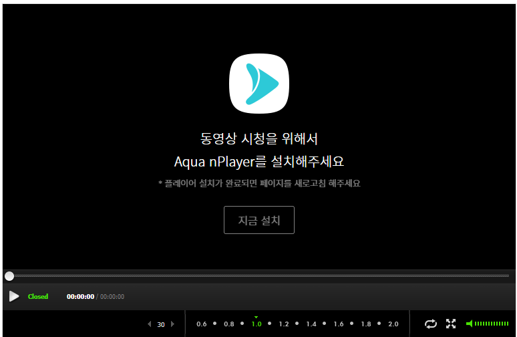This screenshot has height=337, width=517.
Task: Click the 지금 설치 install button
Action: [258, 220]
